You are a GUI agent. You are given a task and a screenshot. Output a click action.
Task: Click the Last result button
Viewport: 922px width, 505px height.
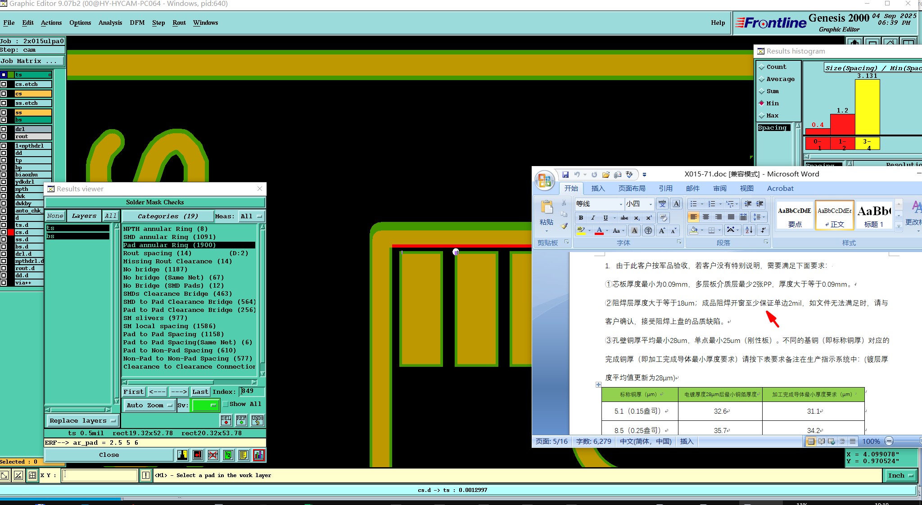tap(200, 392)
